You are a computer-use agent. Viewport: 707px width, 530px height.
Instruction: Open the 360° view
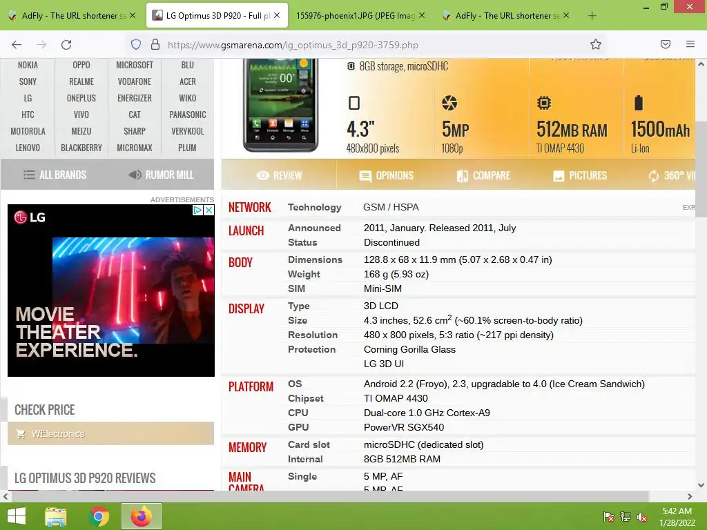coord(672,175)
